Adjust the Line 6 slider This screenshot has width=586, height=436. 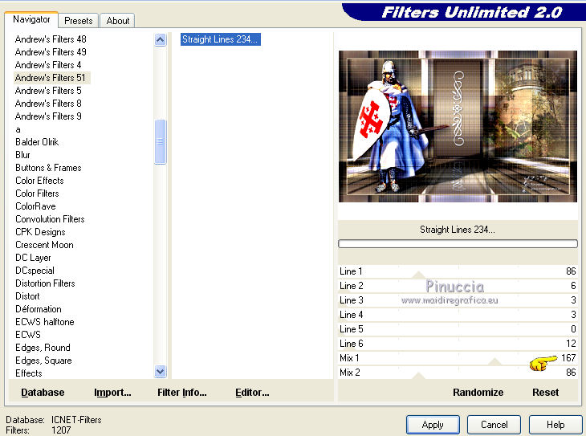coord(458,344)
